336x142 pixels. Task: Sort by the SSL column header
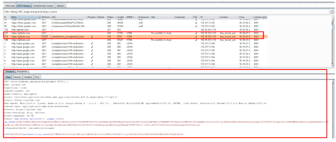pos(196,17)
